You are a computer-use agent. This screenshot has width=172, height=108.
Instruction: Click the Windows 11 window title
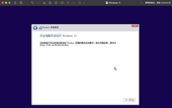(115, 3)
